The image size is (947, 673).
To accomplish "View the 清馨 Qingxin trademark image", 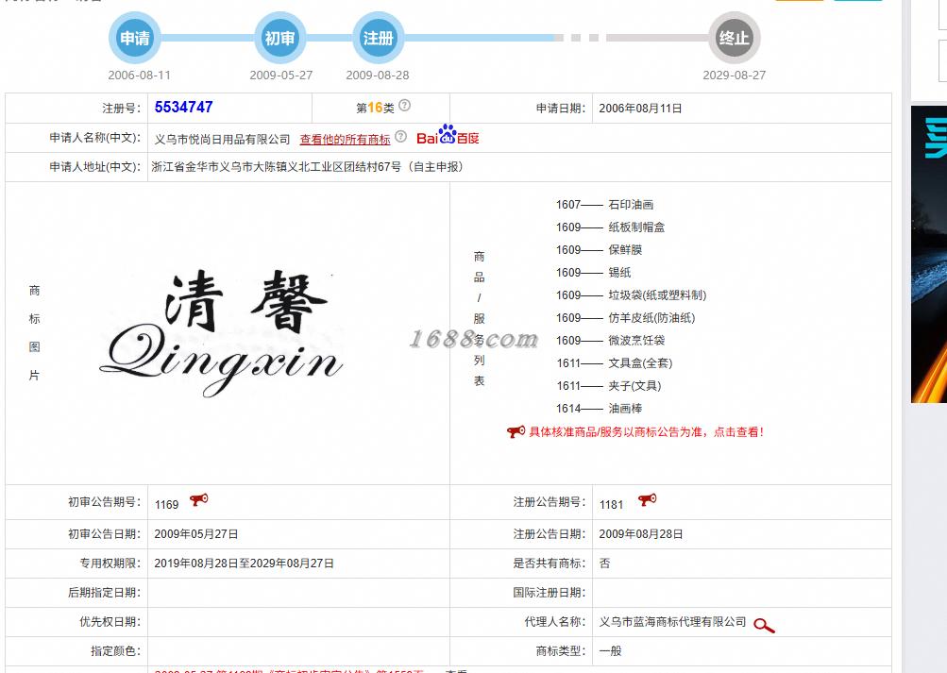I will pos(222,332).
